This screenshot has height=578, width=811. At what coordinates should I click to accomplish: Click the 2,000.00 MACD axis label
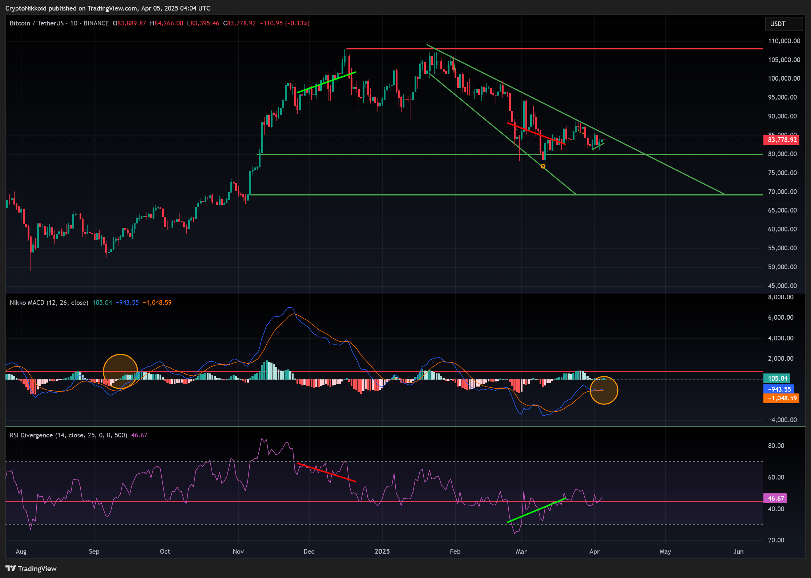[780, 359]
